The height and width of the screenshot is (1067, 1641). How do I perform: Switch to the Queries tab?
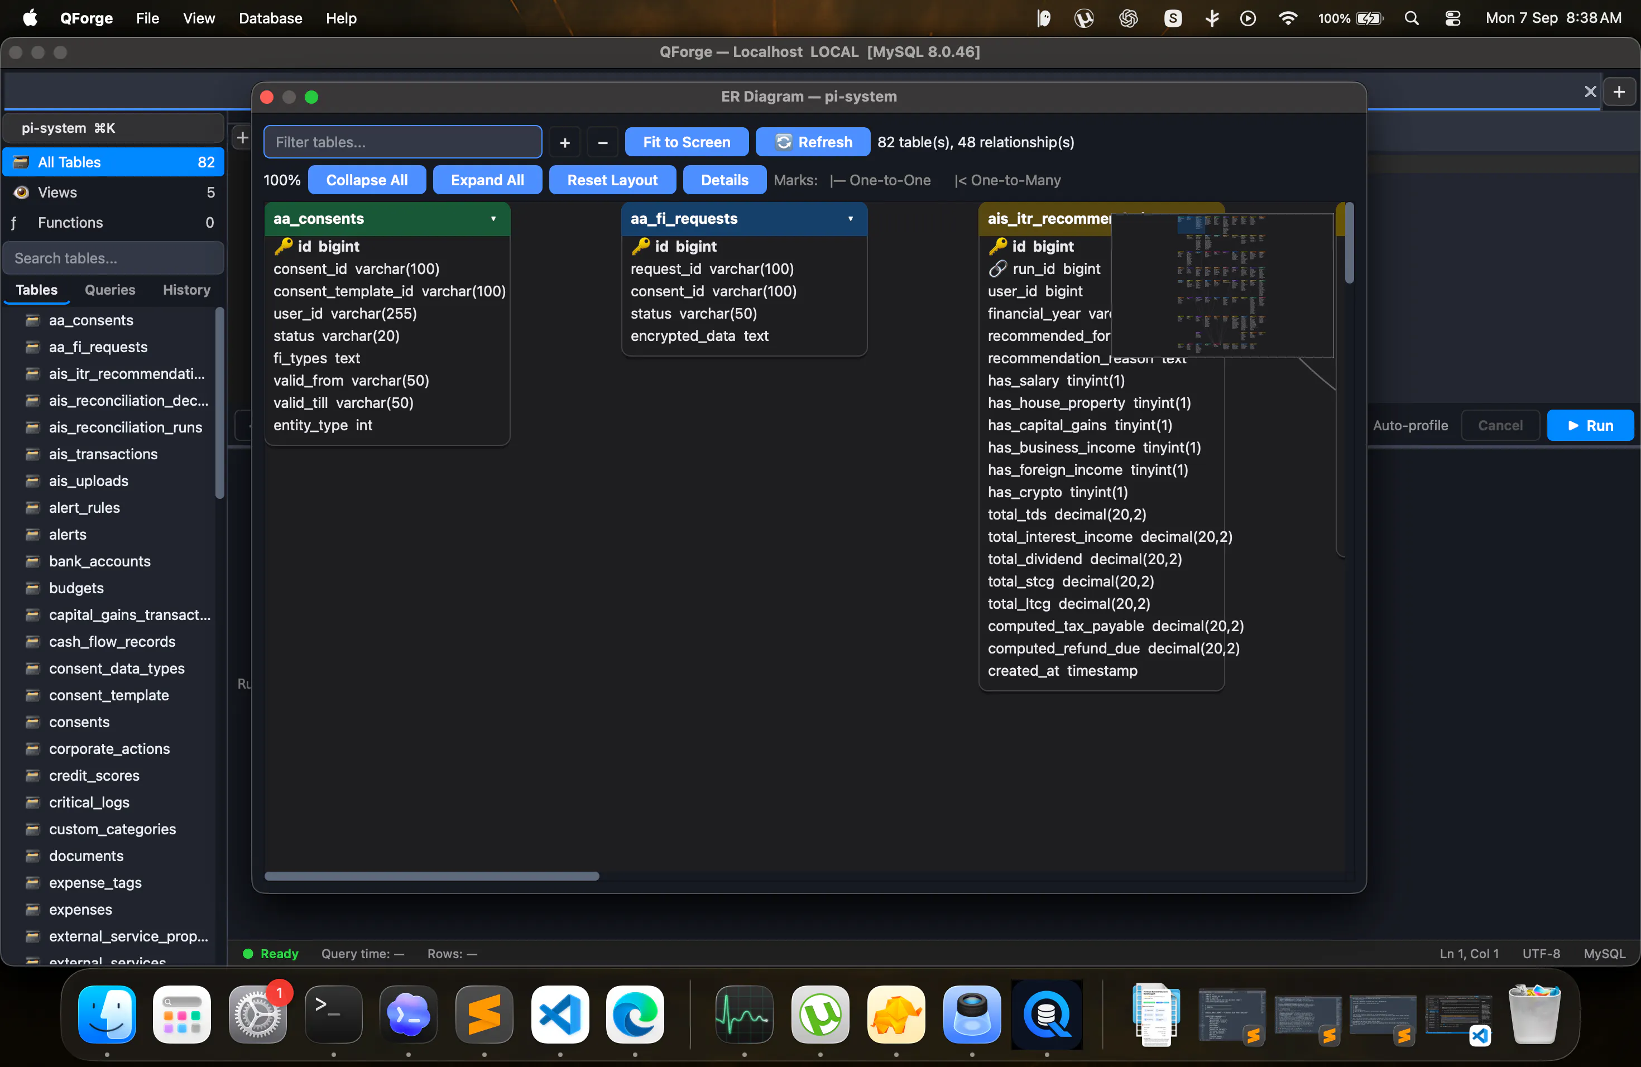pyautogui.click(x=111, y=290)
